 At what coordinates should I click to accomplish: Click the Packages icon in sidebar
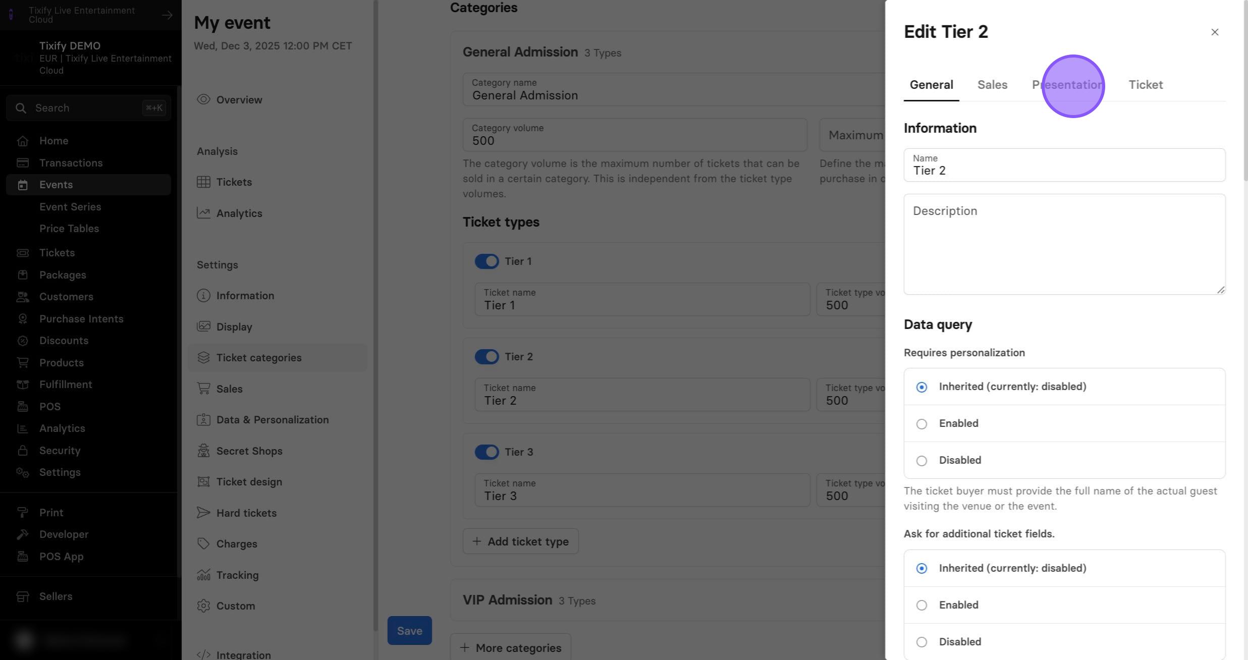point(22,275)
